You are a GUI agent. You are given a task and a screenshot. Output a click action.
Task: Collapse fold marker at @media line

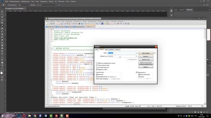pos(51,97)
